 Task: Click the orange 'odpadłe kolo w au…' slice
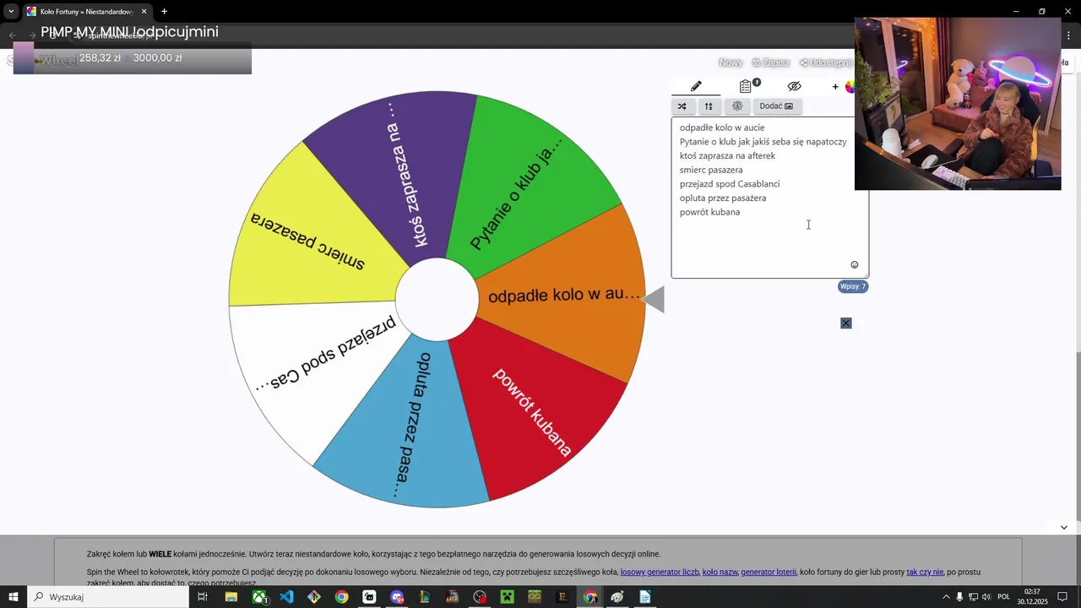click(564, 295)
